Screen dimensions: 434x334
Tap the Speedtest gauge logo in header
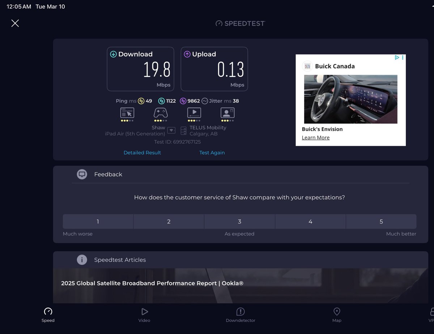(x=219, y=23)
